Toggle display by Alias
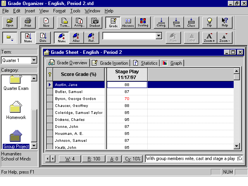The width and height of the screenshot is (248, 186). click(76, 38)
